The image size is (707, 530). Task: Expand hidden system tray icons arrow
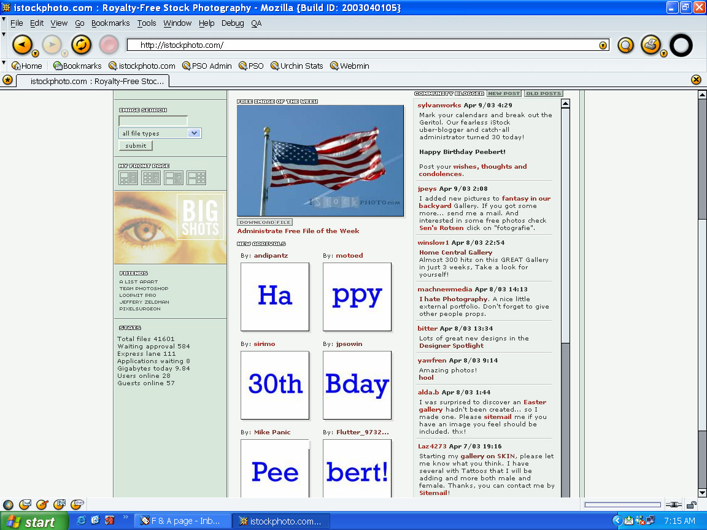point(617,521)
